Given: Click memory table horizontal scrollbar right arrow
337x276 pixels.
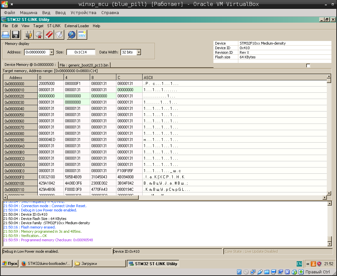Looking at the screenshot, I should pos(325,197).
